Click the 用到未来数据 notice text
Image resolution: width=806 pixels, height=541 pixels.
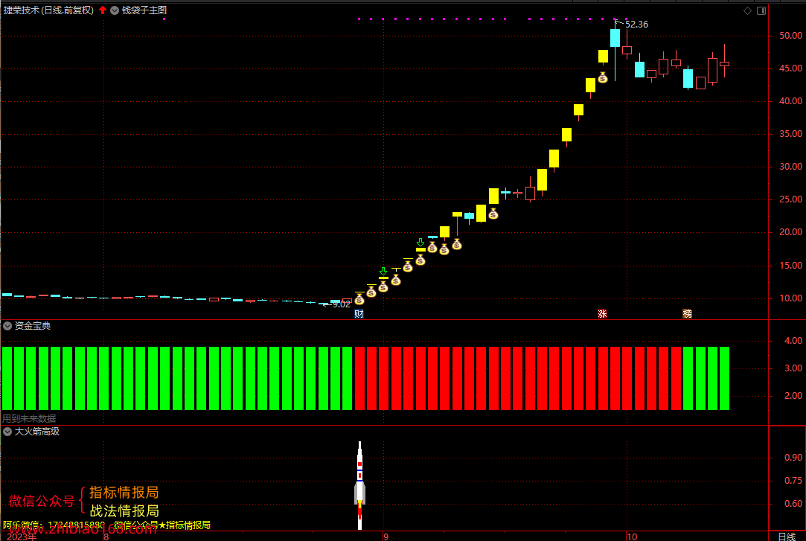pos(29,419)
